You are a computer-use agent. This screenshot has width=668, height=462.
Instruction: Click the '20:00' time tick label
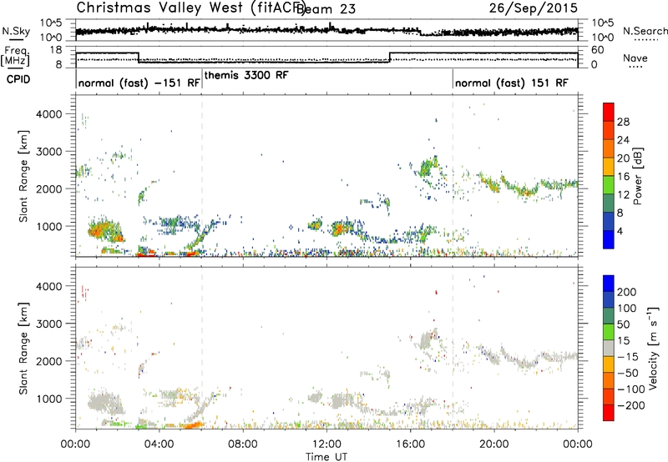click(x=493, y=444)
